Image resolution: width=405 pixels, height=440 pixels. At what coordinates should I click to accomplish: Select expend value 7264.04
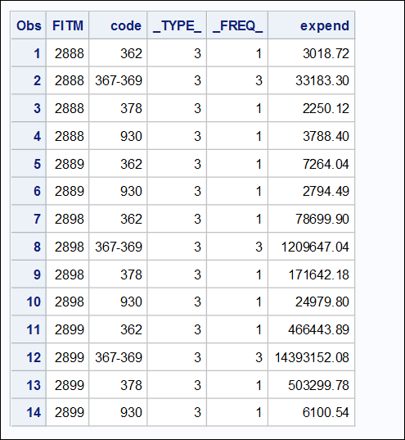326,164
